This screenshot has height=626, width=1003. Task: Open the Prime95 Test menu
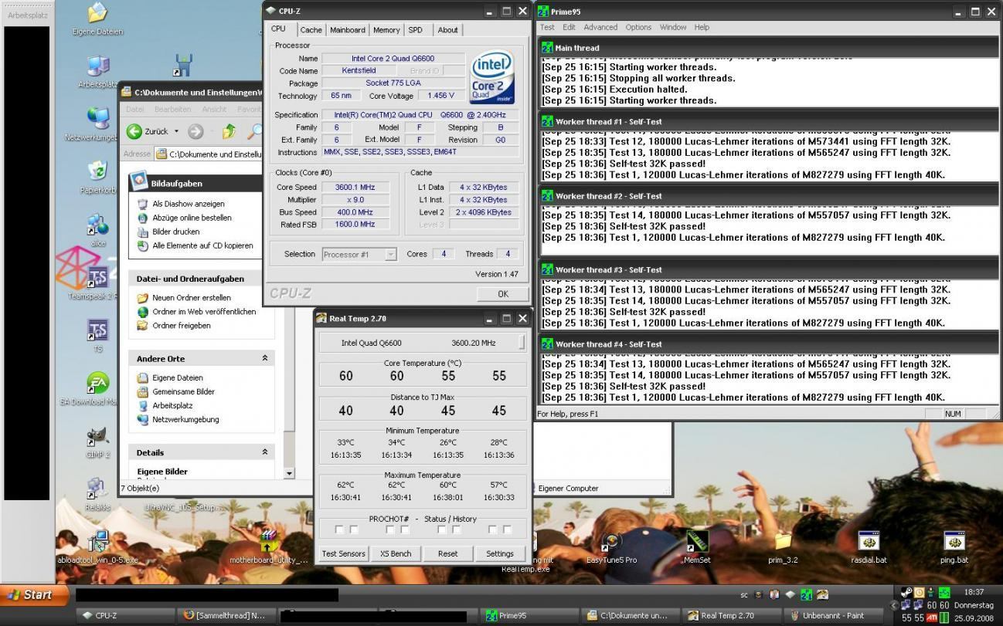(547, 27)
